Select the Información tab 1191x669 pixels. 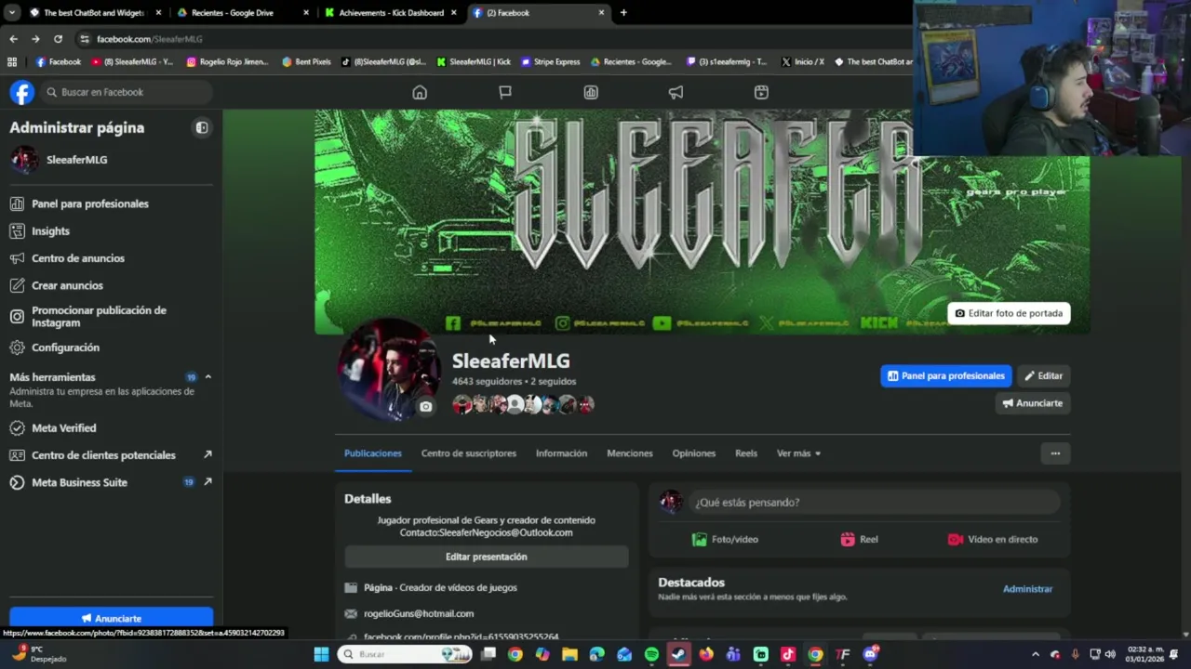pyautogui.click(x=561, y=453)
